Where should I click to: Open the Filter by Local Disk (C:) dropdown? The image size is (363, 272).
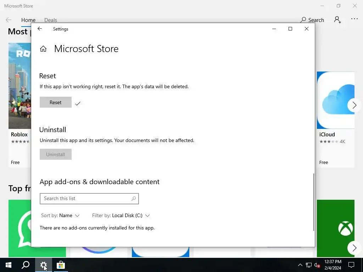(121, 216)
